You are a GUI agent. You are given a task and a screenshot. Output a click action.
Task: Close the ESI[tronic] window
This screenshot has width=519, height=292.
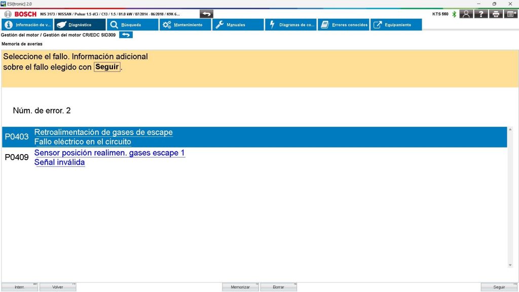click(x=510, y=4)
